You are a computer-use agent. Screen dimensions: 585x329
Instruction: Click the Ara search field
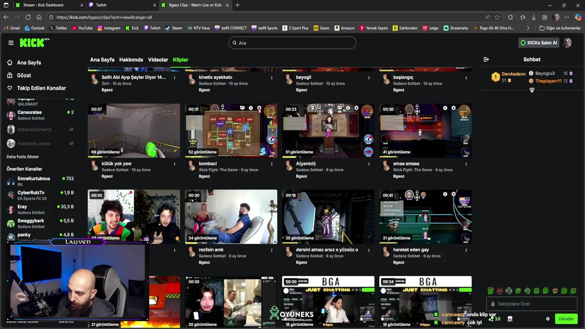[292, 43]
